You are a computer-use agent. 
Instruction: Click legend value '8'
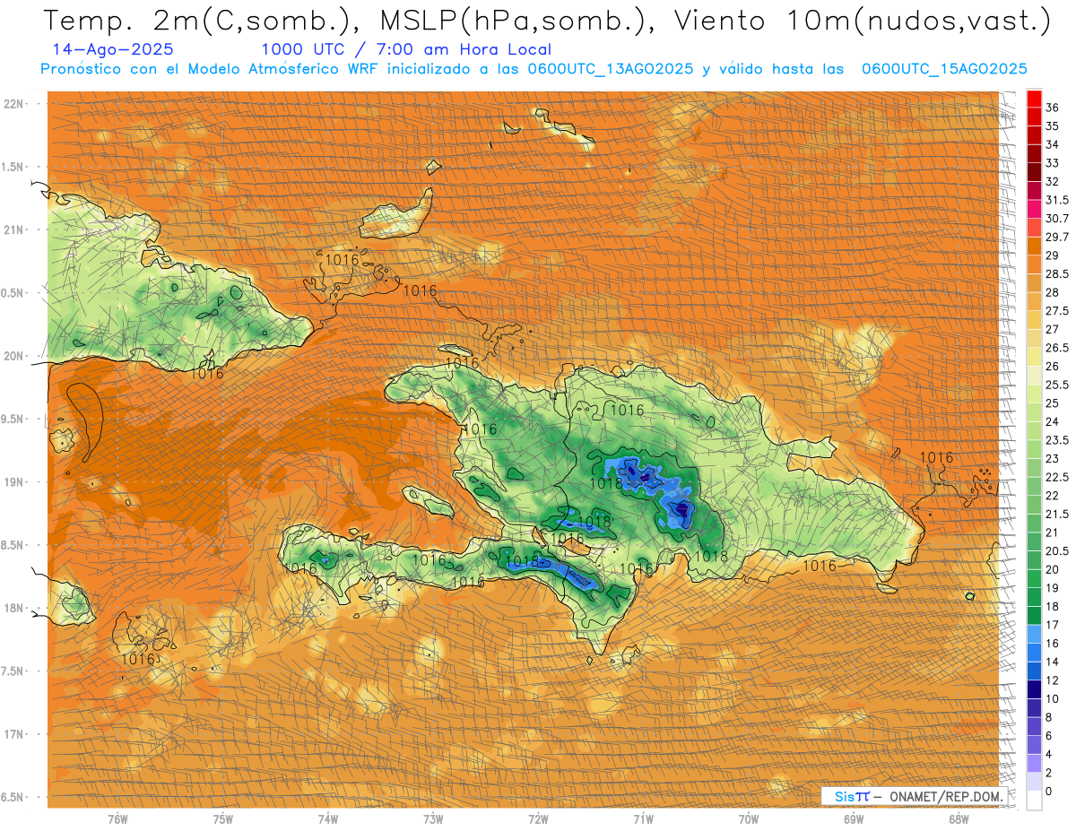(x=1049, y=717)
